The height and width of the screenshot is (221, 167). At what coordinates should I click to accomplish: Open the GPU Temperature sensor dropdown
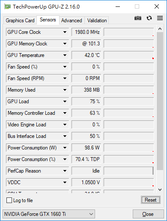65,55
